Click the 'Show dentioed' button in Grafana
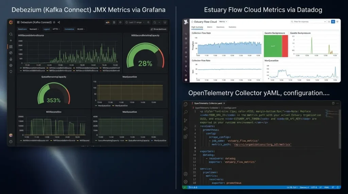The image size is (348, 194). tap(158, 29)
